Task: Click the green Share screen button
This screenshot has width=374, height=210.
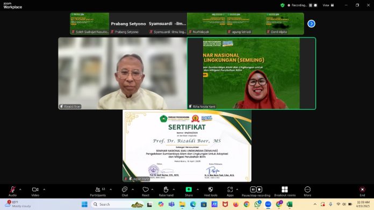Action: (x=189, y=191)
